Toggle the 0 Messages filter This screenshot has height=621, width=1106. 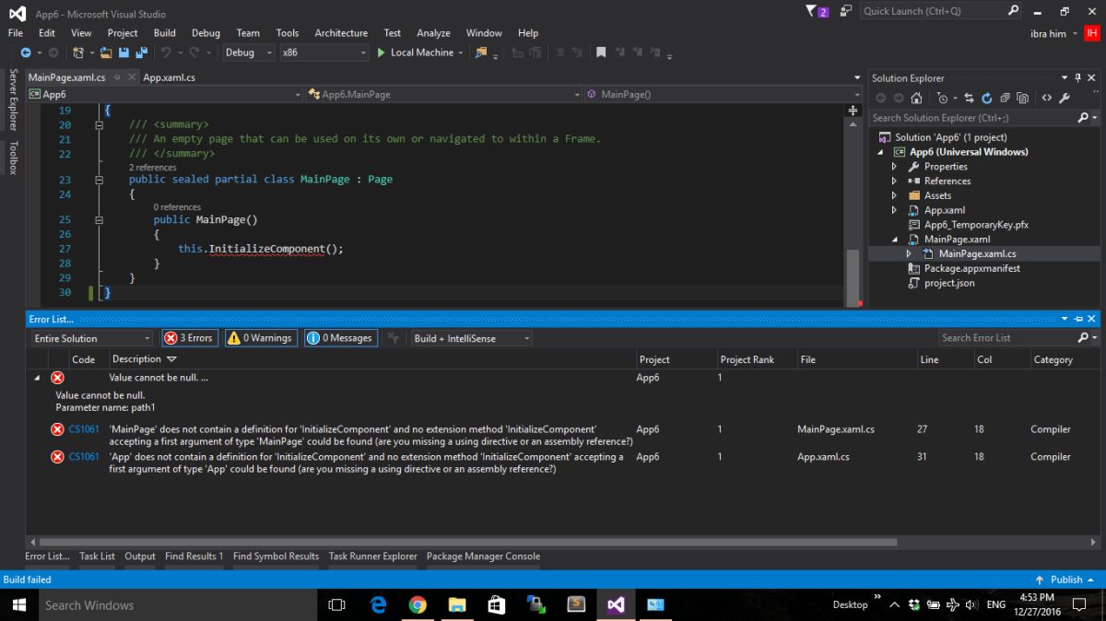point(339,338)
